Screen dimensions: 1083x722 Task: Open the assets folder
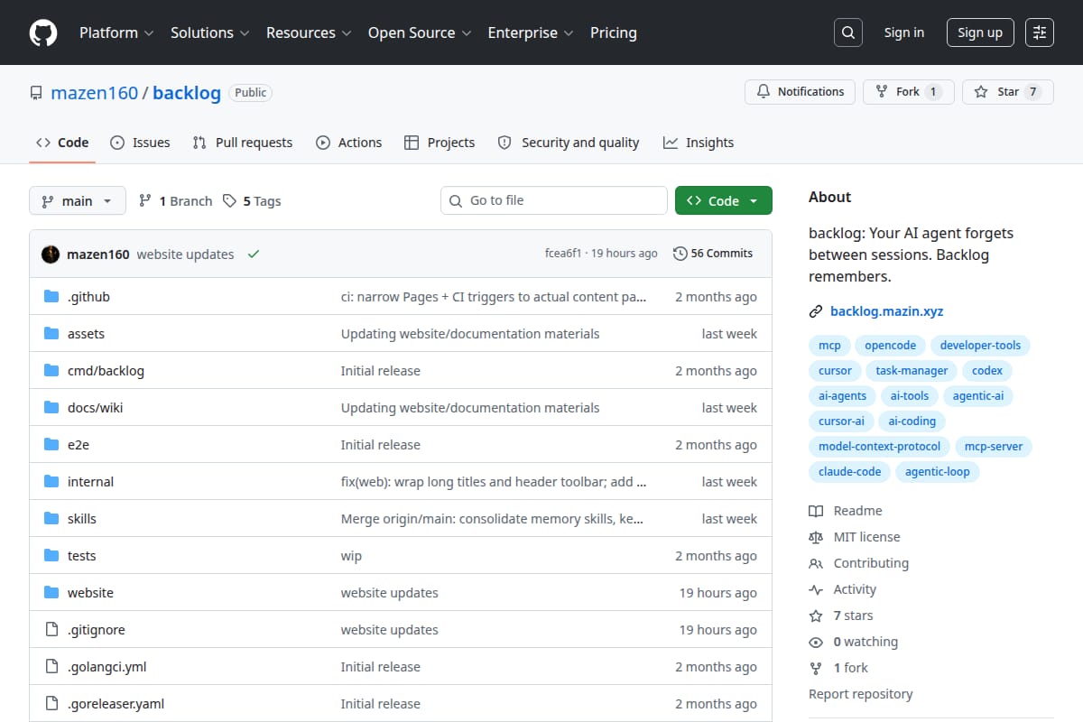click(86, 334)
